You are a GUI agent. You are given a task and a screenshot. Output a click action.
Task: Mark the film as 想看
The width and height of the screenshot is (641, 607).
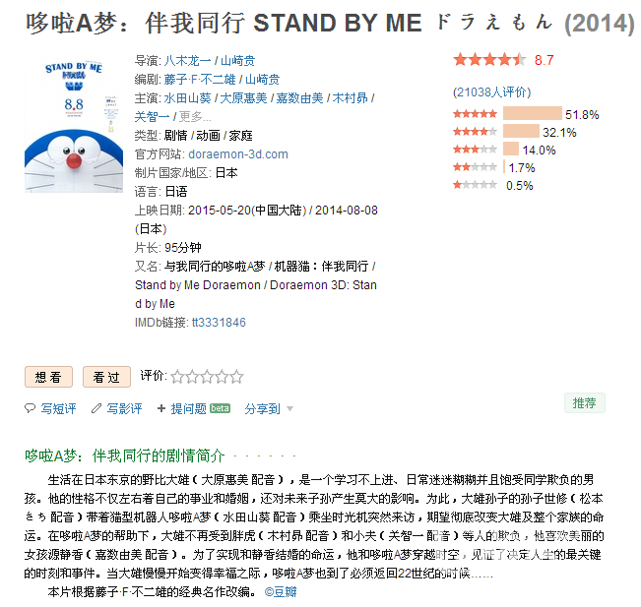point(48,377)
